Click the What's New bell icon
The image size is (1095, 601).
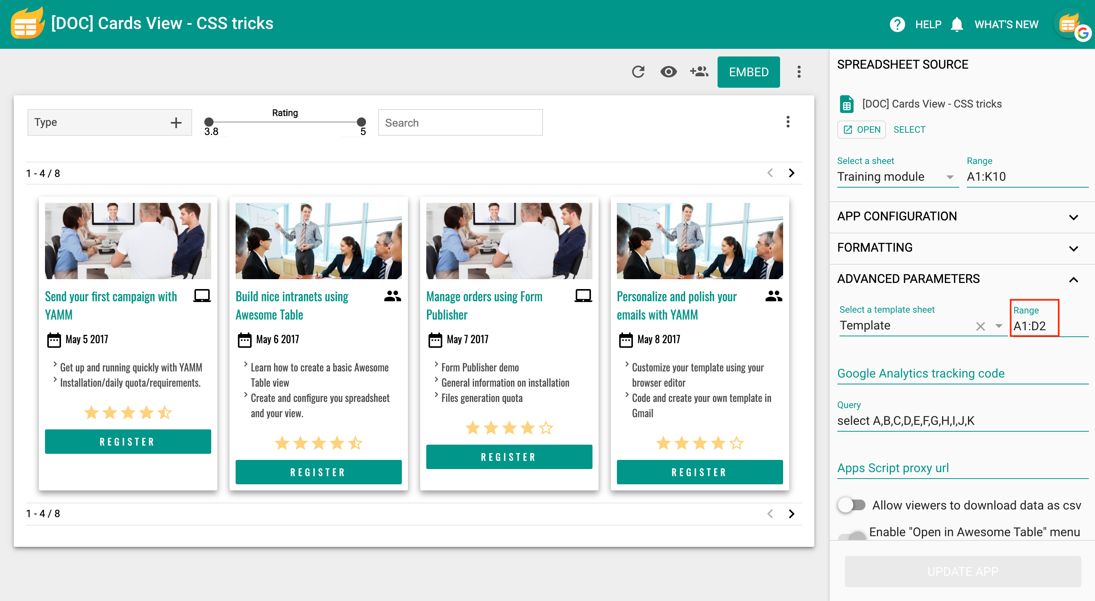coord(957,24)
